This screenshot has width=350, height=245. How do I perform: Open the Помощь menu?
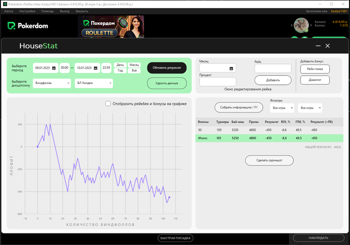coord(47,11)
